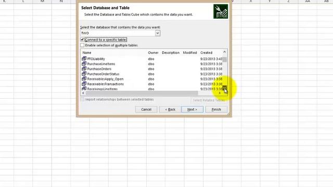Select the PurchaseOrderStatus table name
Viewport: 333px width, 187px height.
[103, 74]
